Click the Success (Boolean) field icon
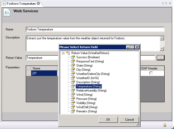The width and height of the screenshot is (174, 129). (x=73, y=57)
